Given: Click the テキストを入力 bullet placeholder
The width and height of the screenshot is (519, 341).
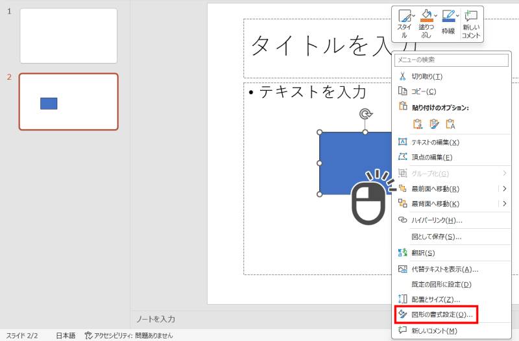Looking at the screenshot, I should click(313, 91).
